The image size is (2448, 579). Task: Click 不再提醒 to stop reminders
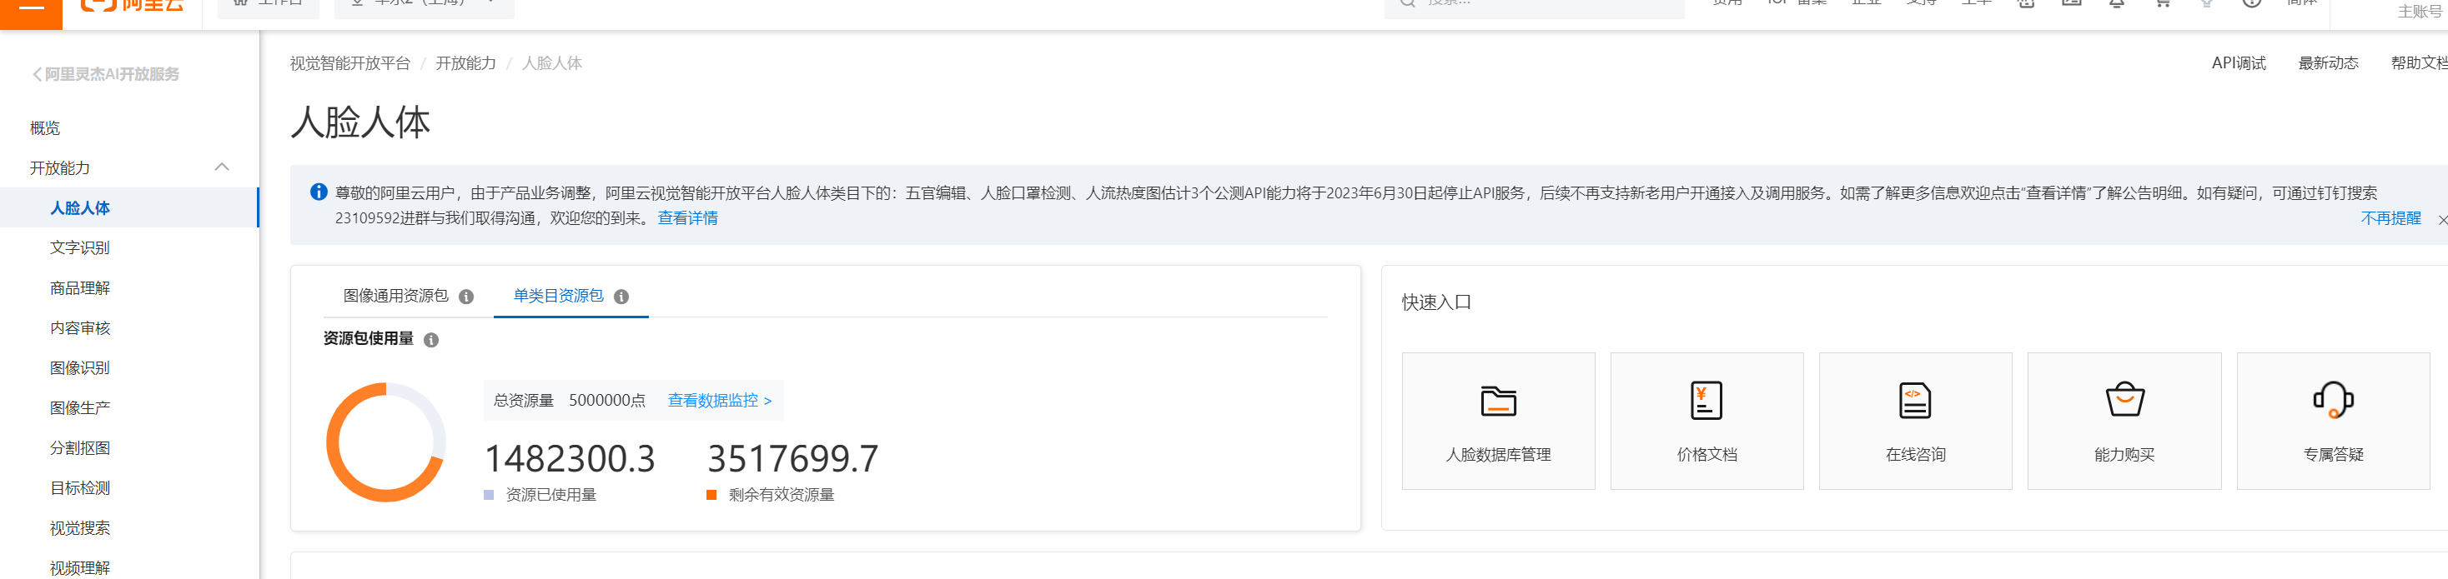click(x=2390, y=218)
